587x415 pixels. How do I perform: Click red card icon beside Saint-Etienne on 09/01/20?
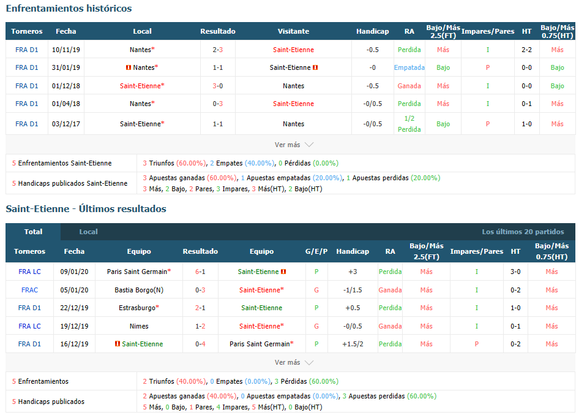(283, 272)
